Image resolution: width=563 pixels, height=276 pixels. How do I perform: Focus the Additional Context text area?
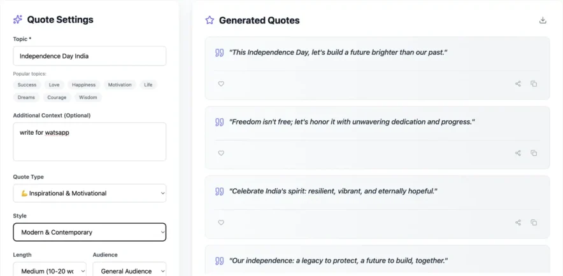click(89, 141)
